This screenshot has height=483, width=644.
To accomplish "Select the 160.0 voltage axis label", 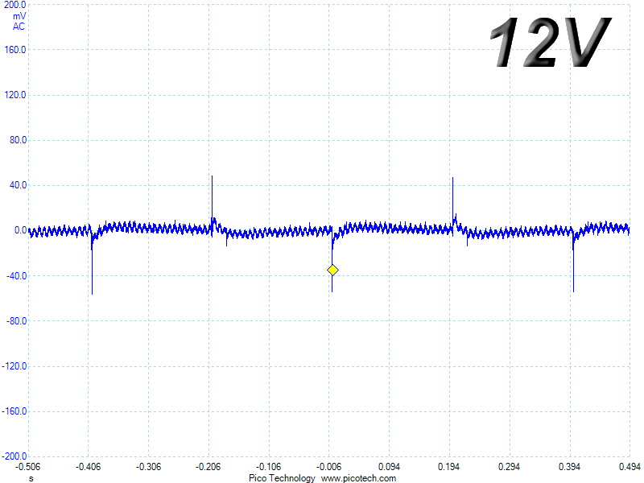I will pyautogui.click(x=14, y=50).
